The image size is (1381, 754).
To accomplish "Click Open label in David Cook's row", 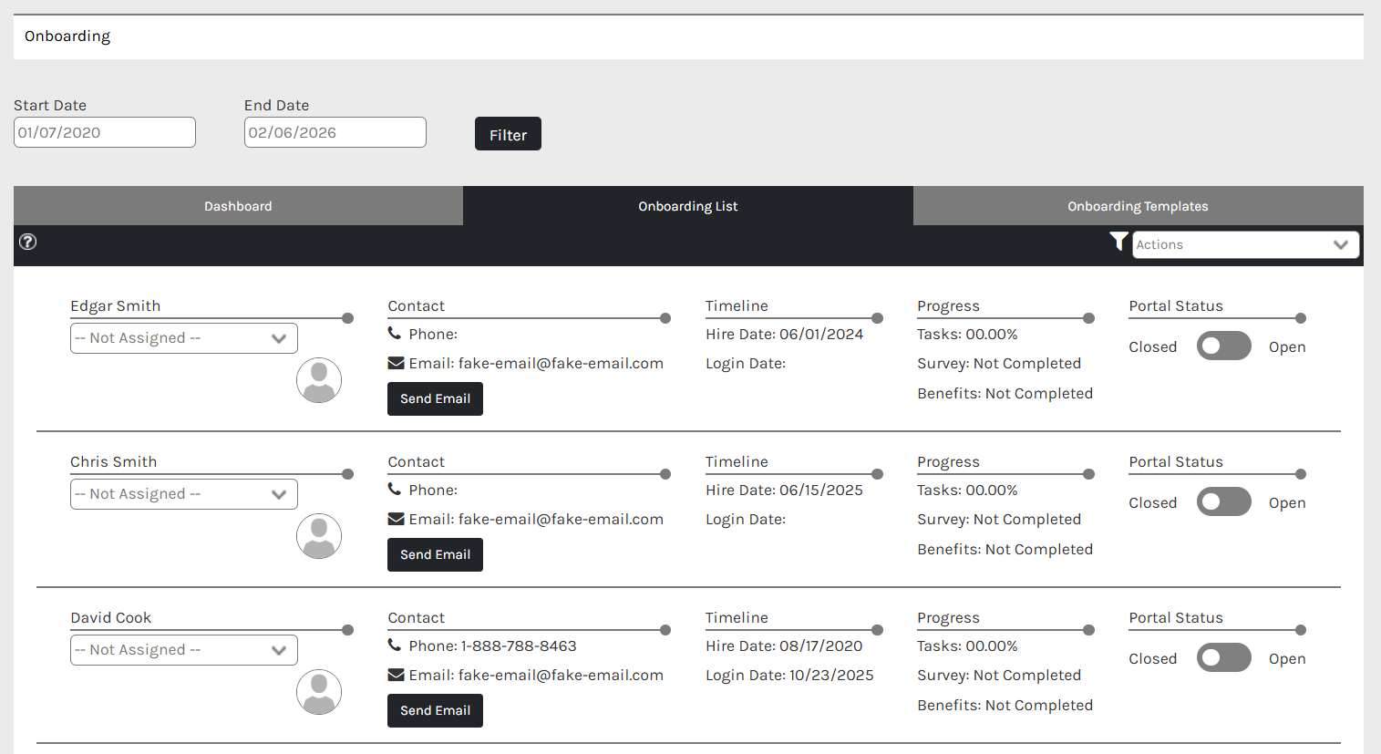I will (1287, 658).
